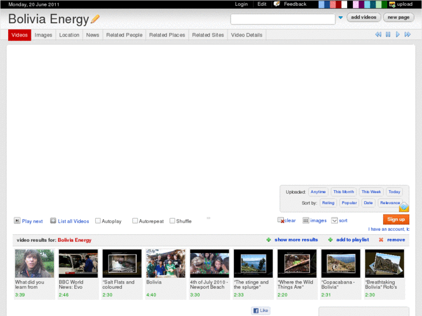Screen dimensions: 422x316
Task: Click the green plus beside add to playlist
Action: point(330,239)
